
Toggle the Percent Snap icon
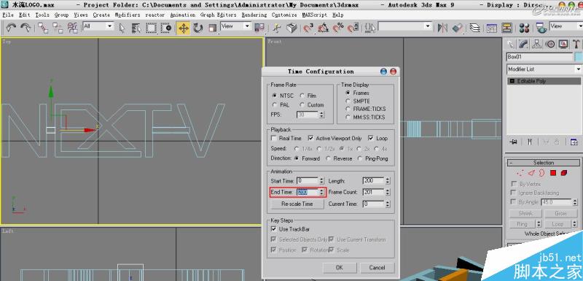(338, 28)
